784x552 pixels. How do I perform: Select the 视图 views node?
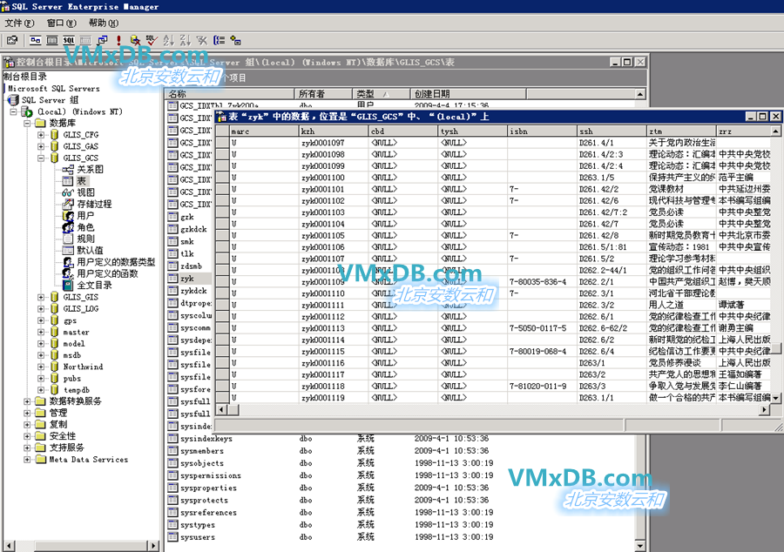85,192
